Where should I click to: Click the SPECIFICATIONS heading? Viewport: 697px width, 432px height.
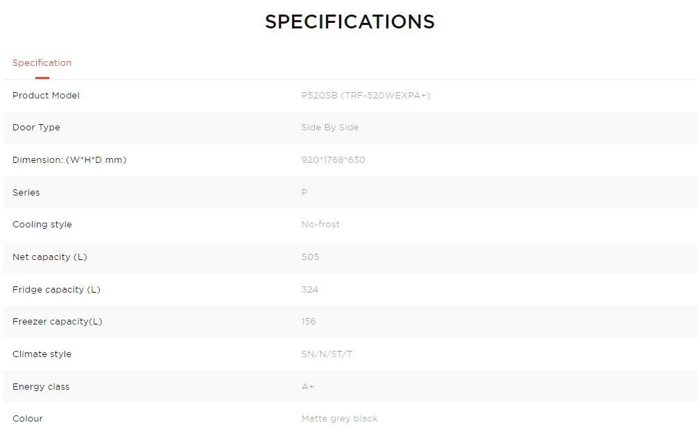point(350,21)
